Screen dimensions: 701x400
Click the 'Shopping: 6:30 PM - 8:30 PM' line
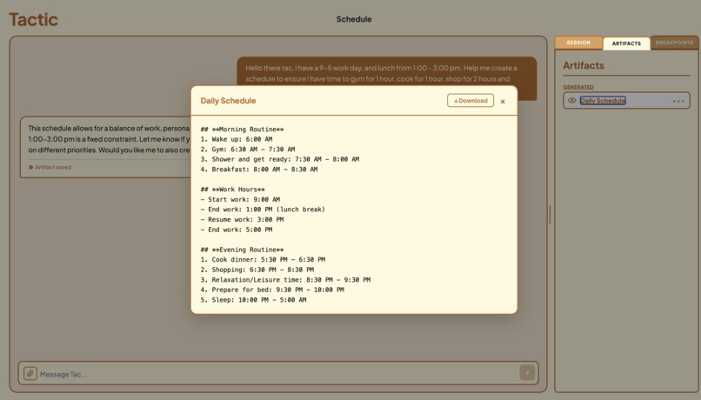(257, 270)
